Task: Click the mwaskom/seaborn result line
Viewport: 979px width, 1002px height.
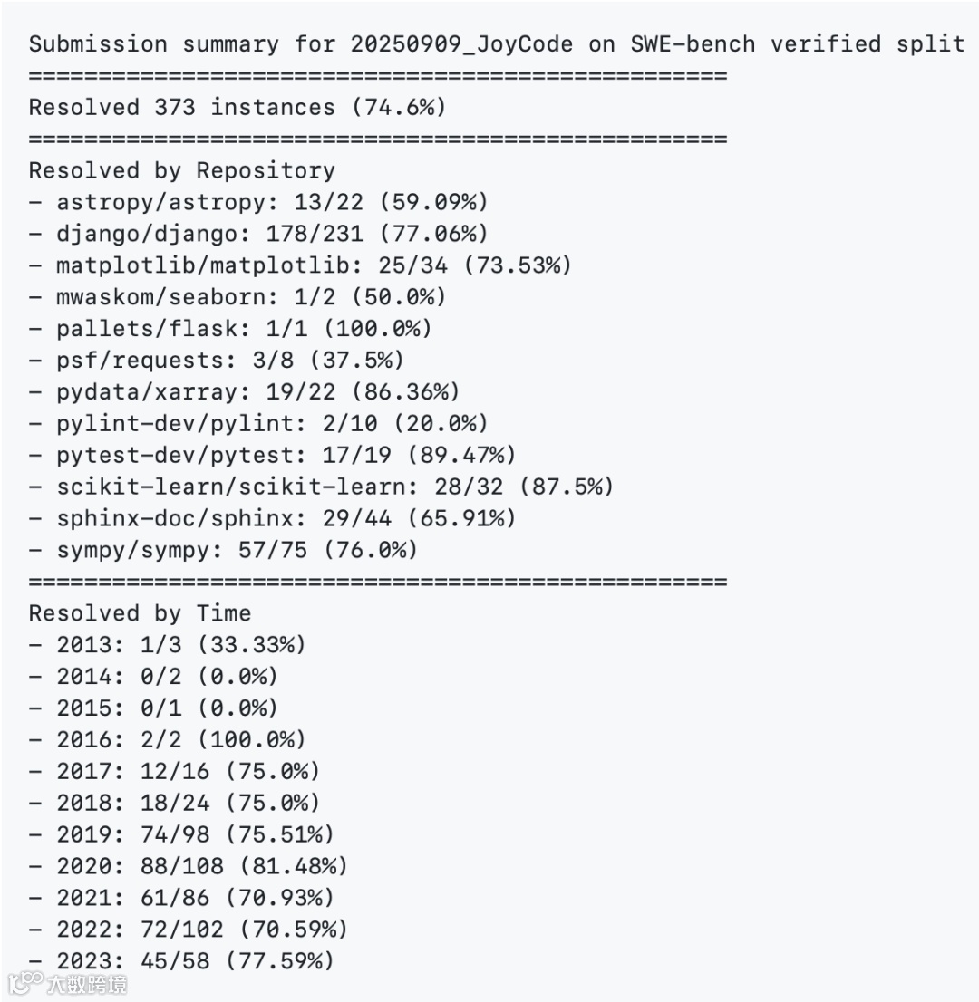Action: [237, 297]
